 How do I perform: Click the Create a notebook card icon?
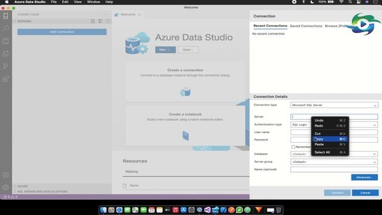pos(186,136)
